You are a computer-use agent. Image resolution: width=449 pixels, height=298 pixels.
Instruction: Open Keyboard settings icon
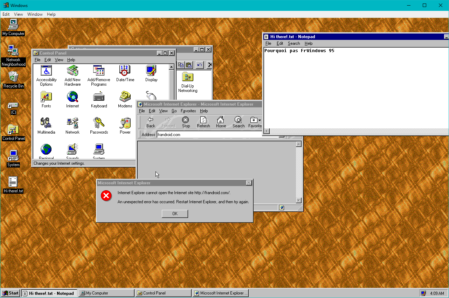point(99,100)
